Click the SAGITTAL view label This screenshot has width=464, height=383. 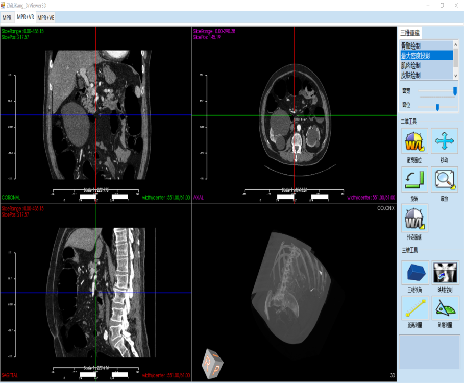point(10,375)
